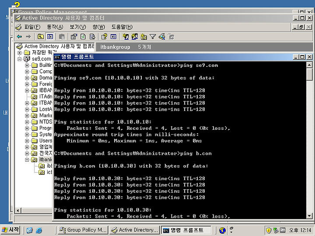Collapse the se9.com domain node
Viewport: 315px width, 236px height.
click(x=20, y=59)
